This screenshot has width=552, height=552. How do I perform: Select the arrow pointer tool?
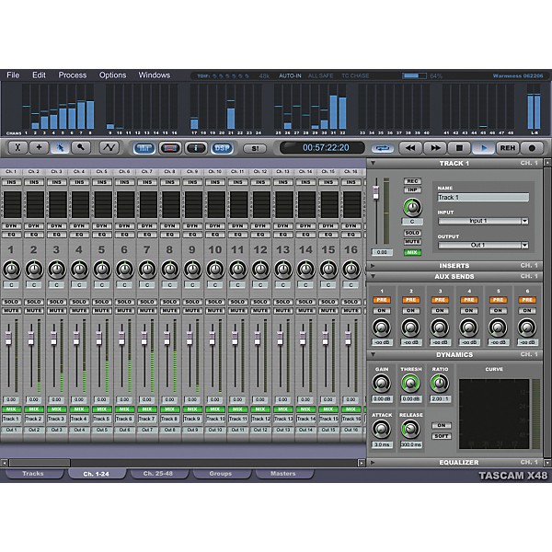(60, 147)
